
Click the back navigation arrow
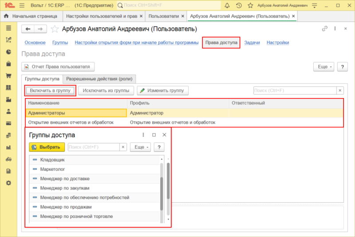tap(28, 29)
